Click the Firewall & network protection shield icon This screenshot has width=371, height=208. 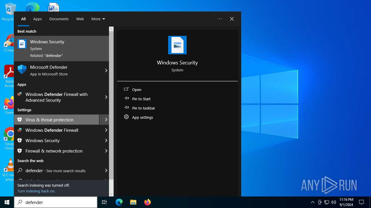(20, 151)
